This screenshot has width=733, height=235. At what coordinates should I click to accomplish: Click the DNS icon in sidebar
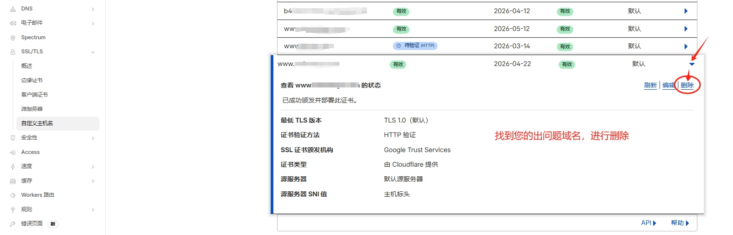pos(13,9)
